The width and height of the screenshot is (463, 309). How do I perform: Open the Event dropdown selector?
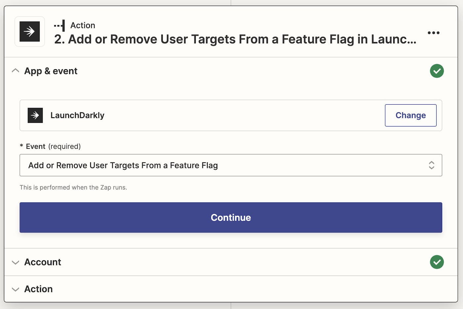coord(231,165)
